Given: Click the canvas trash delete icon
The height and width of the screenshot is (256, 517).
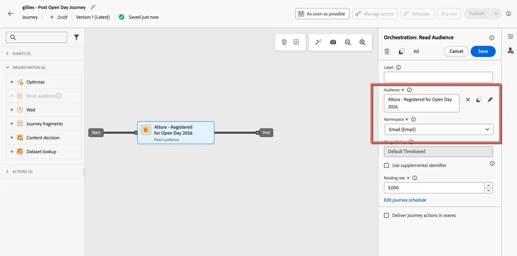Looking at the screenshot, I should coord(284,42).
